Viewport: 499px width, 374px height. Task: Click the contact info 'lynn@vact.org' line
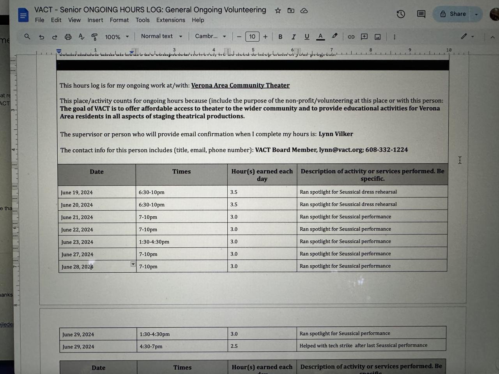[x=234, y=150]
